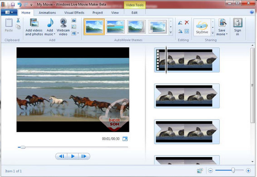This screenshot has height=177, width=257.
Task: Open the Save movie dropdown arrow
Action: point(227,34)
